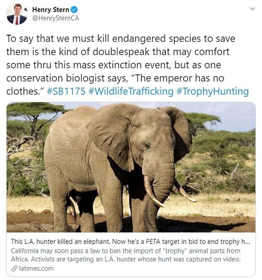Click the link chain icon beside latimes.com
This screenshot has height=280, width=262.
[16, 268]
